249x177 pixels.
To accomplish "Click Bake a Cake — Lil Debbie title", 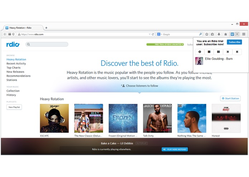I will (117, 143).
